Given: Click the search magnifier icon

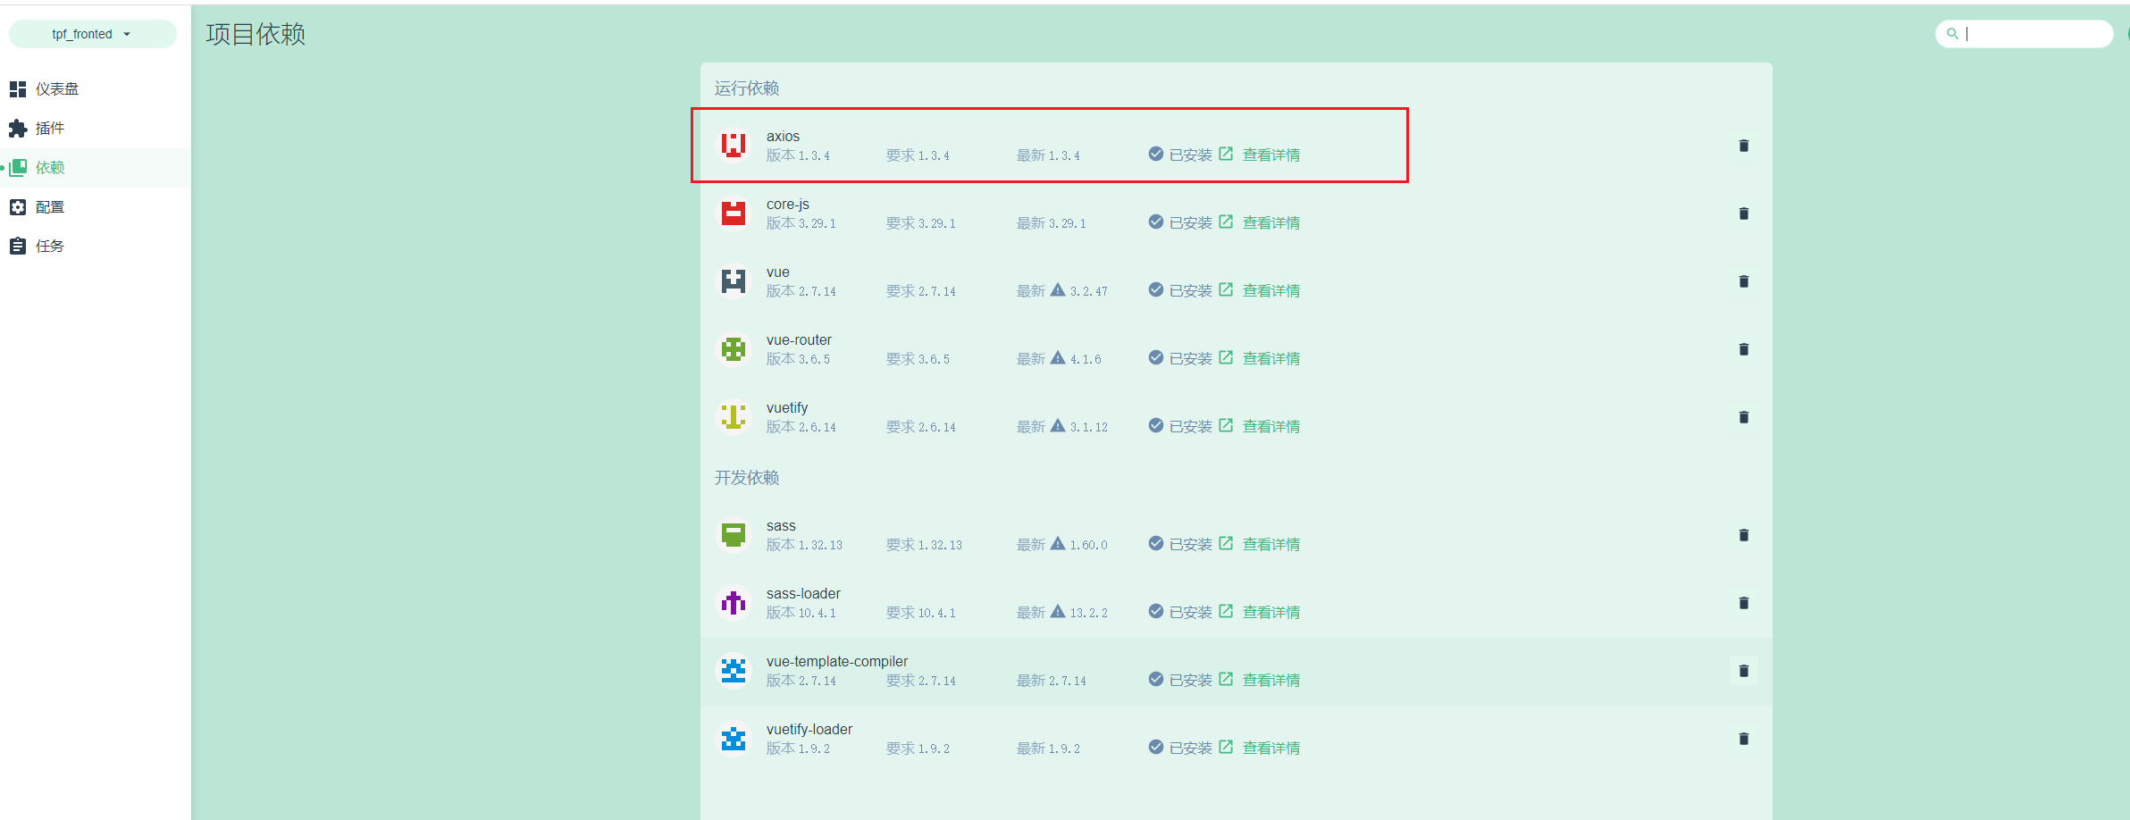Looking at the screenshot, I should 1952,34.
